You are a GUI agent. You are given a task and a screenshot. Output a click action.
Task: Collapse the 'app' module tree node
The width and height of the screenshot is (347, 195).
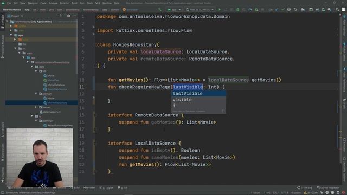pos(11,35)
